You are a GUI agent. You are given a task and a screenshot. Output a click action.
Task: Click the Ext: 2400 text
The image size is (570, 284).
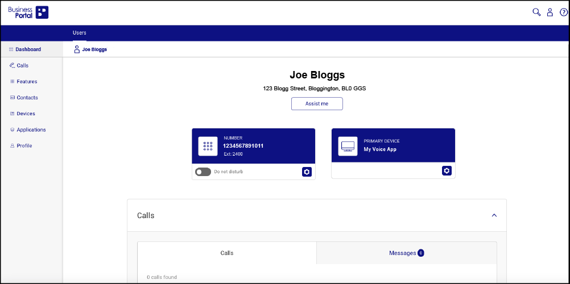pos(233,154)
